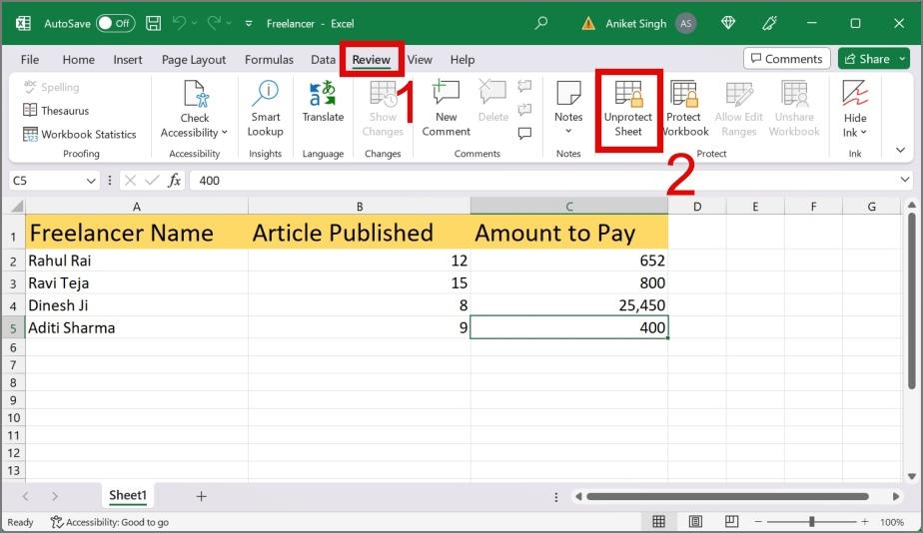Click the pen drawing icon in title bar
Image resolution: width=923 pixels, height=533 pixels.
(x=769, y=24)
